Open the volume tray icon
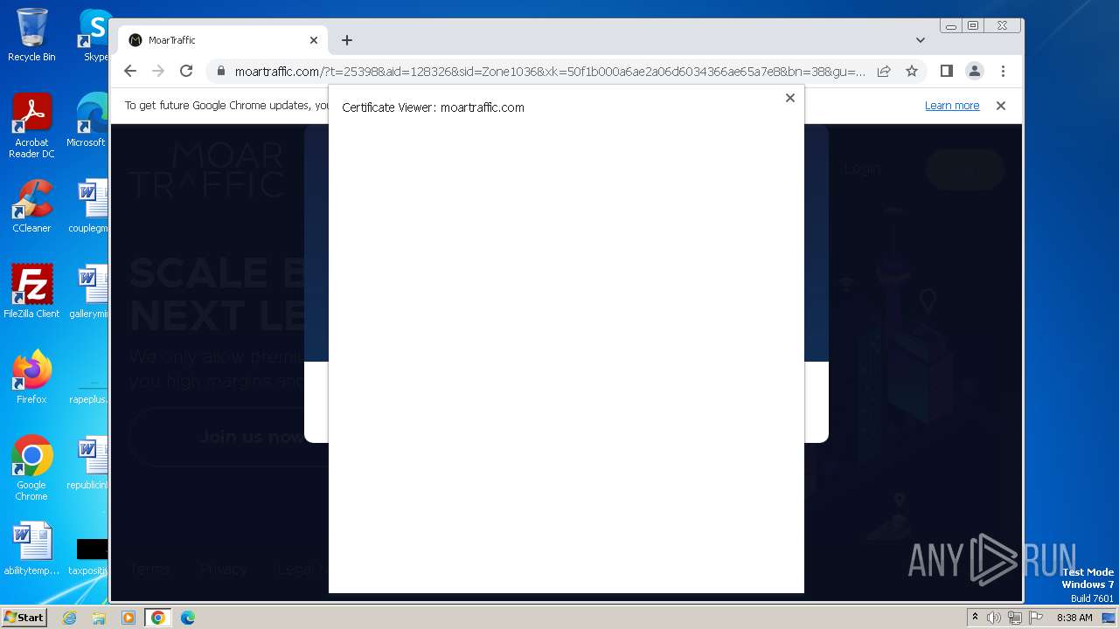The width and height of the screenshot is (1119, 629). pyautogui.click(x=994, y=618)
